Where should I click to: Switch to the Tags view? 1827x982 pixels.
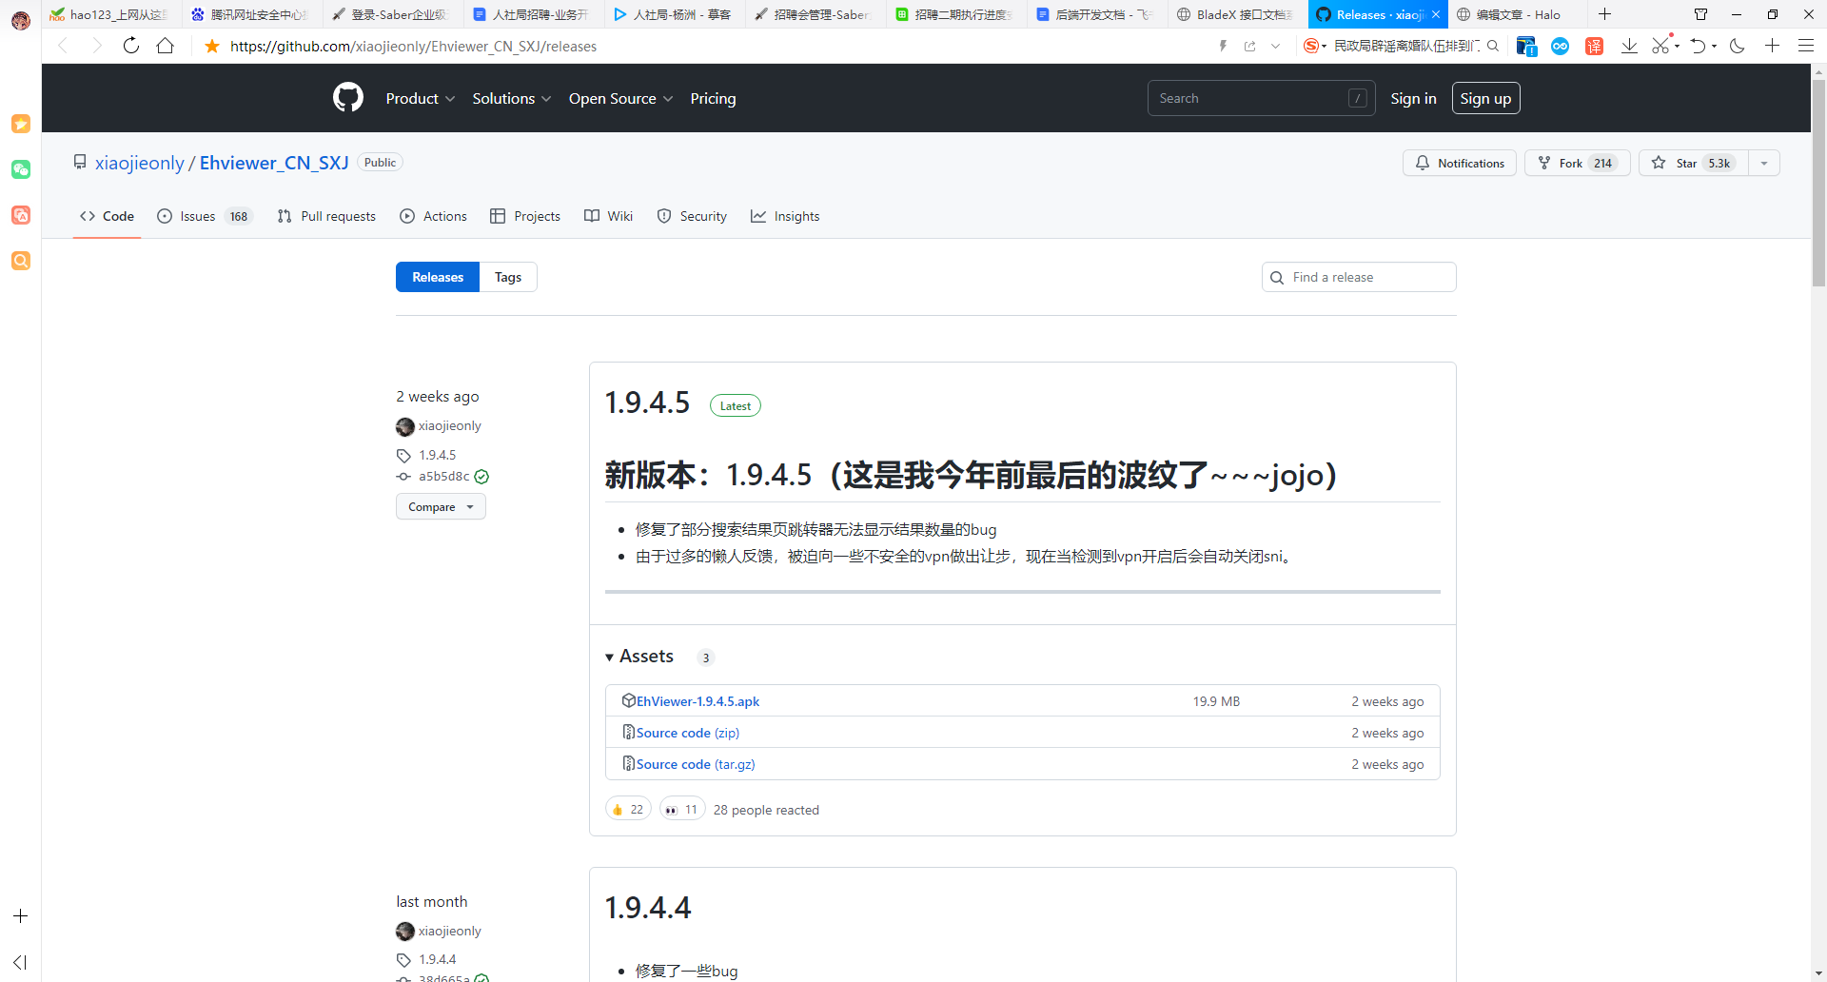pos(508,277)
